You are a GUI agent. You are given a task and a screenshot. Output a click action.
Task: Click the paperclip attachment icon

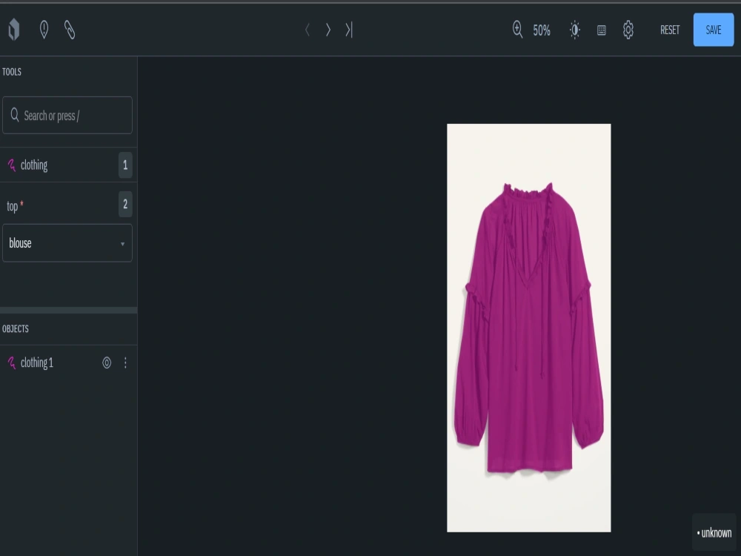[x=70, y=30]
